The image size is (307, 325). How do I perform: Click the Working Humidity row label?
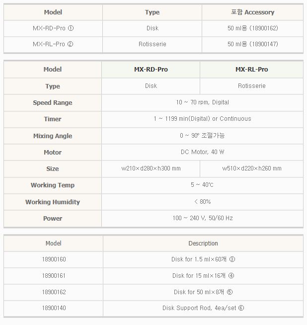[53, 202]
